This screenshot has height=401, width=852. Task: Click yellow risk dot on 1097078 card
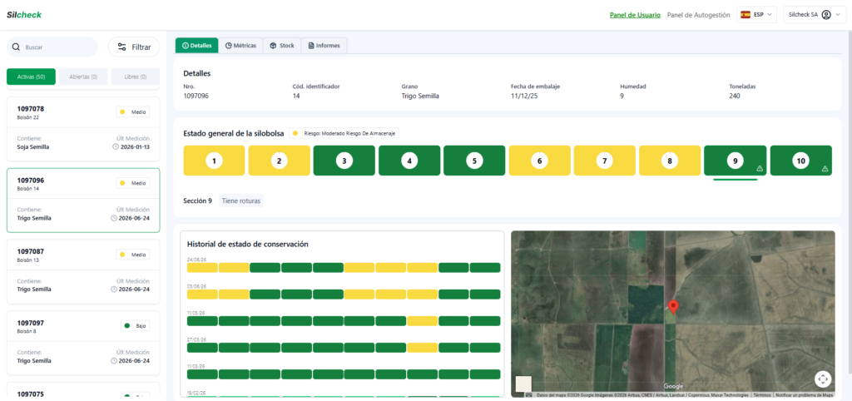(122, 112)
